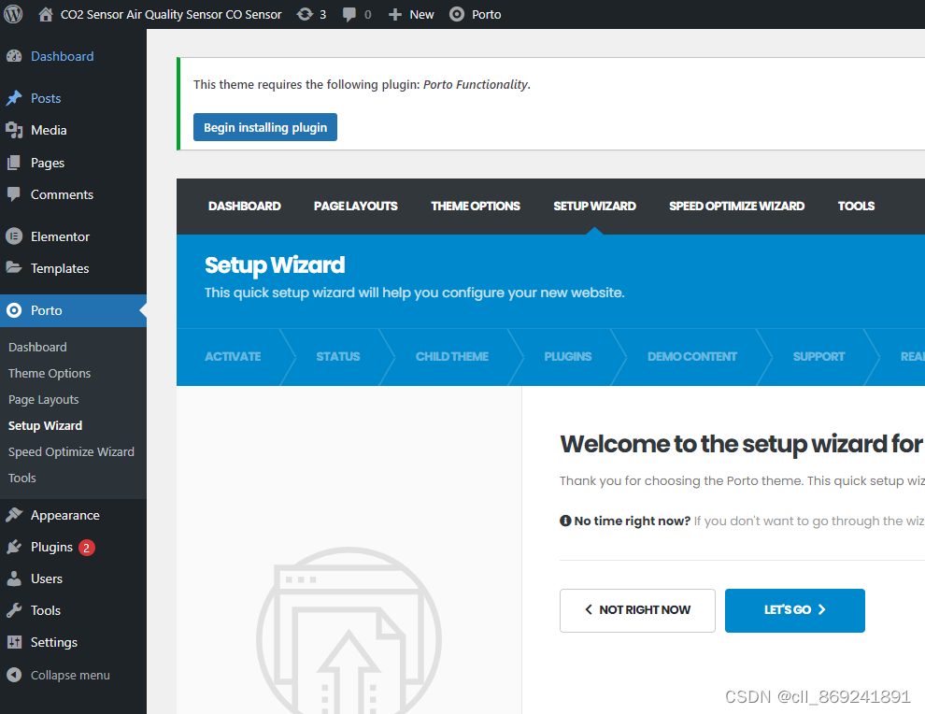Go to PLUGINS wizard step
Image resolution: width=925 pixels, height=714 pixels.
click(567, 356)
